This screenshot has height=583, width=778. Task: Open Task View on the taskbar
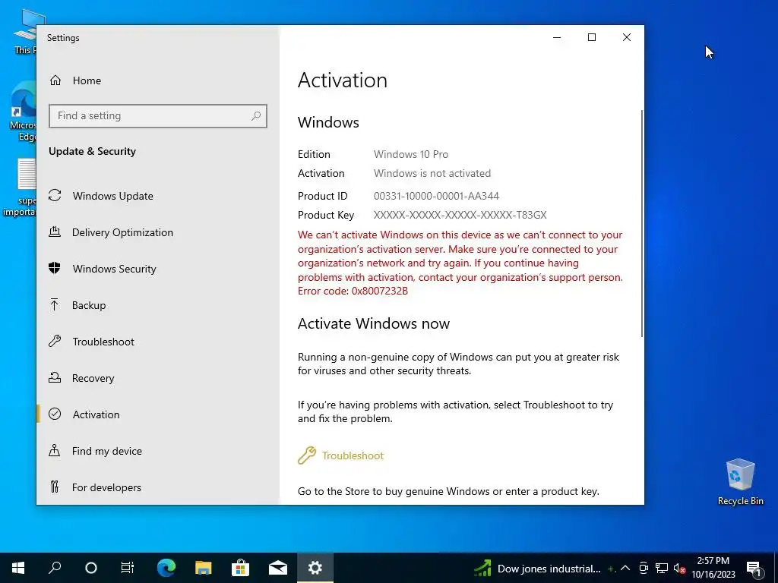pyautogui.click(x=128, y=568)
